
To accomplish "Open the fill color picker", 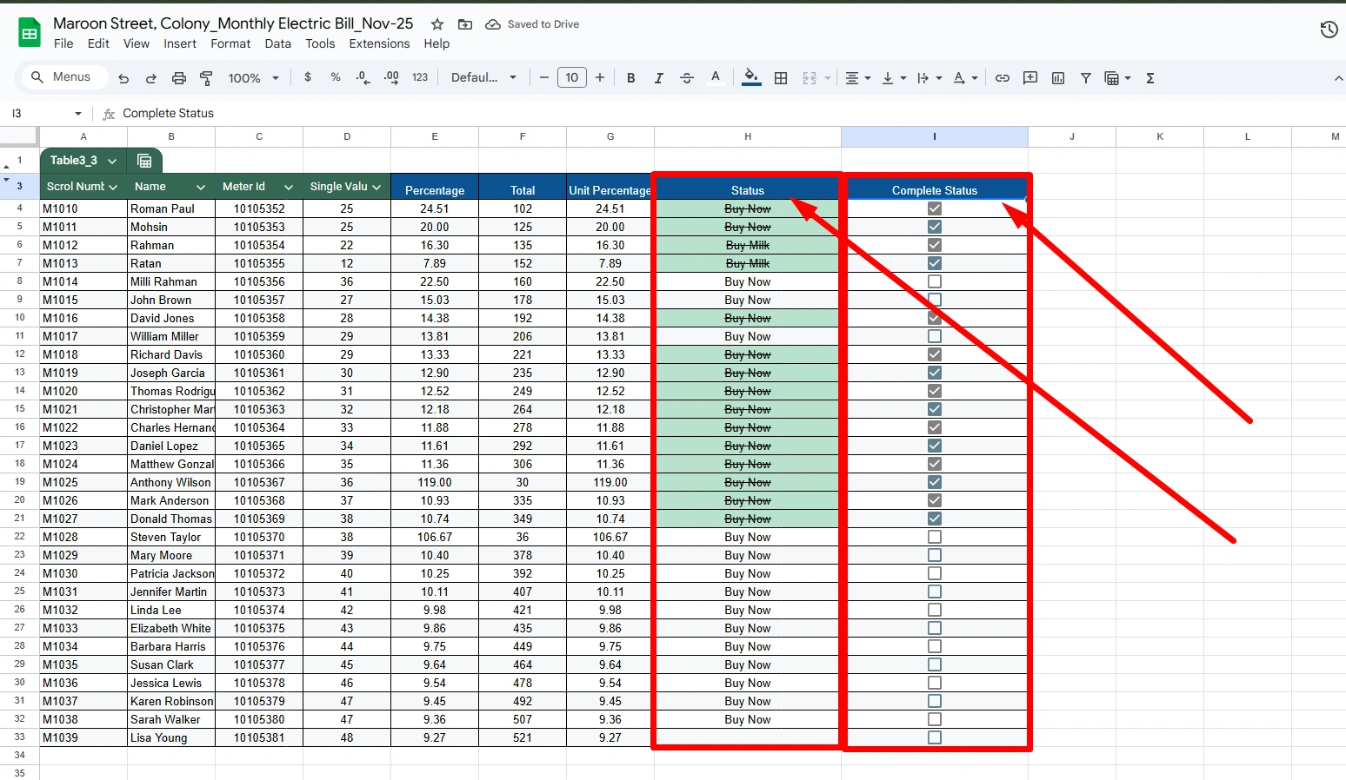I will pyautogui.click(x=750, y=77).
